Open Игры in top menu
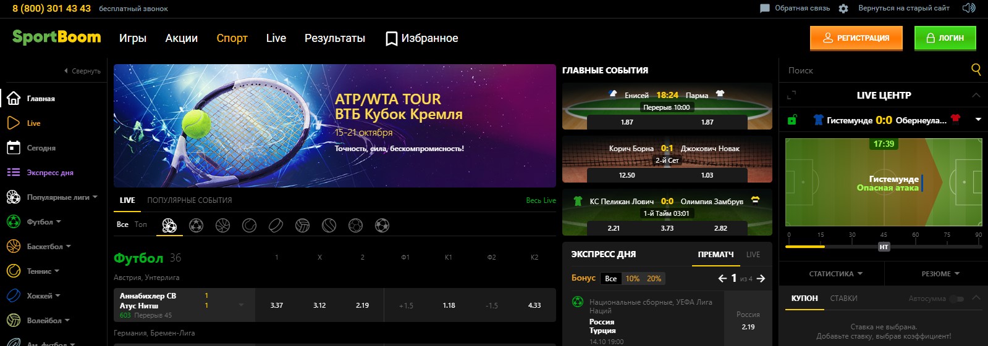The width and height of the screenshot is (988, 346). pyautogui.click(x=133, y=38)
